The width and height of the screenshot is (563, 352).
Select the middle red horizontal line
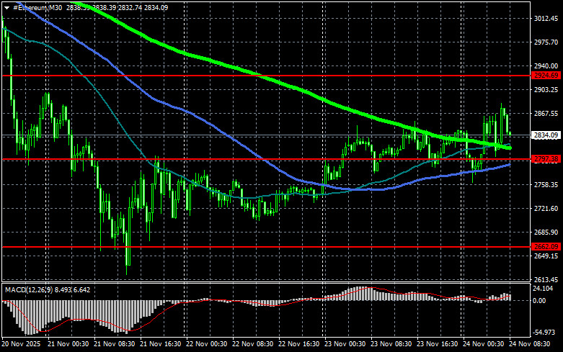pos(266,159)
